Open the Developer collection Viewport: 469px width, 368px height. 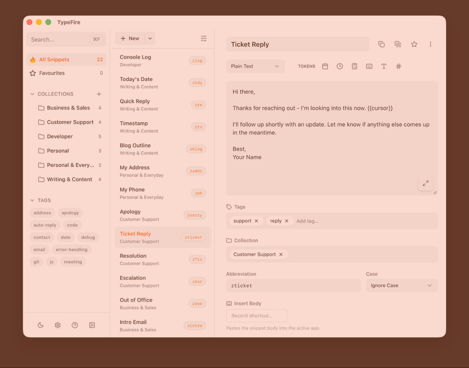pos(70,136)
